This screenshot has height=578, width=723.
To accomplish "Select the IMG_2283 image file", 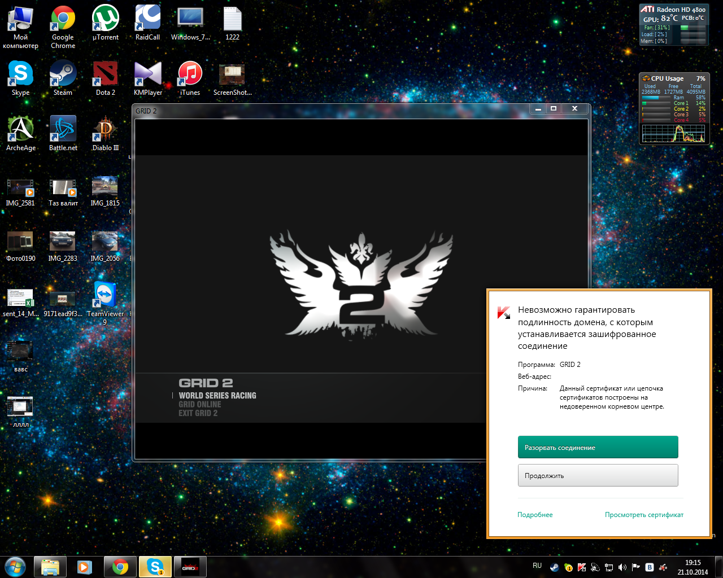I will coord(63,246).
